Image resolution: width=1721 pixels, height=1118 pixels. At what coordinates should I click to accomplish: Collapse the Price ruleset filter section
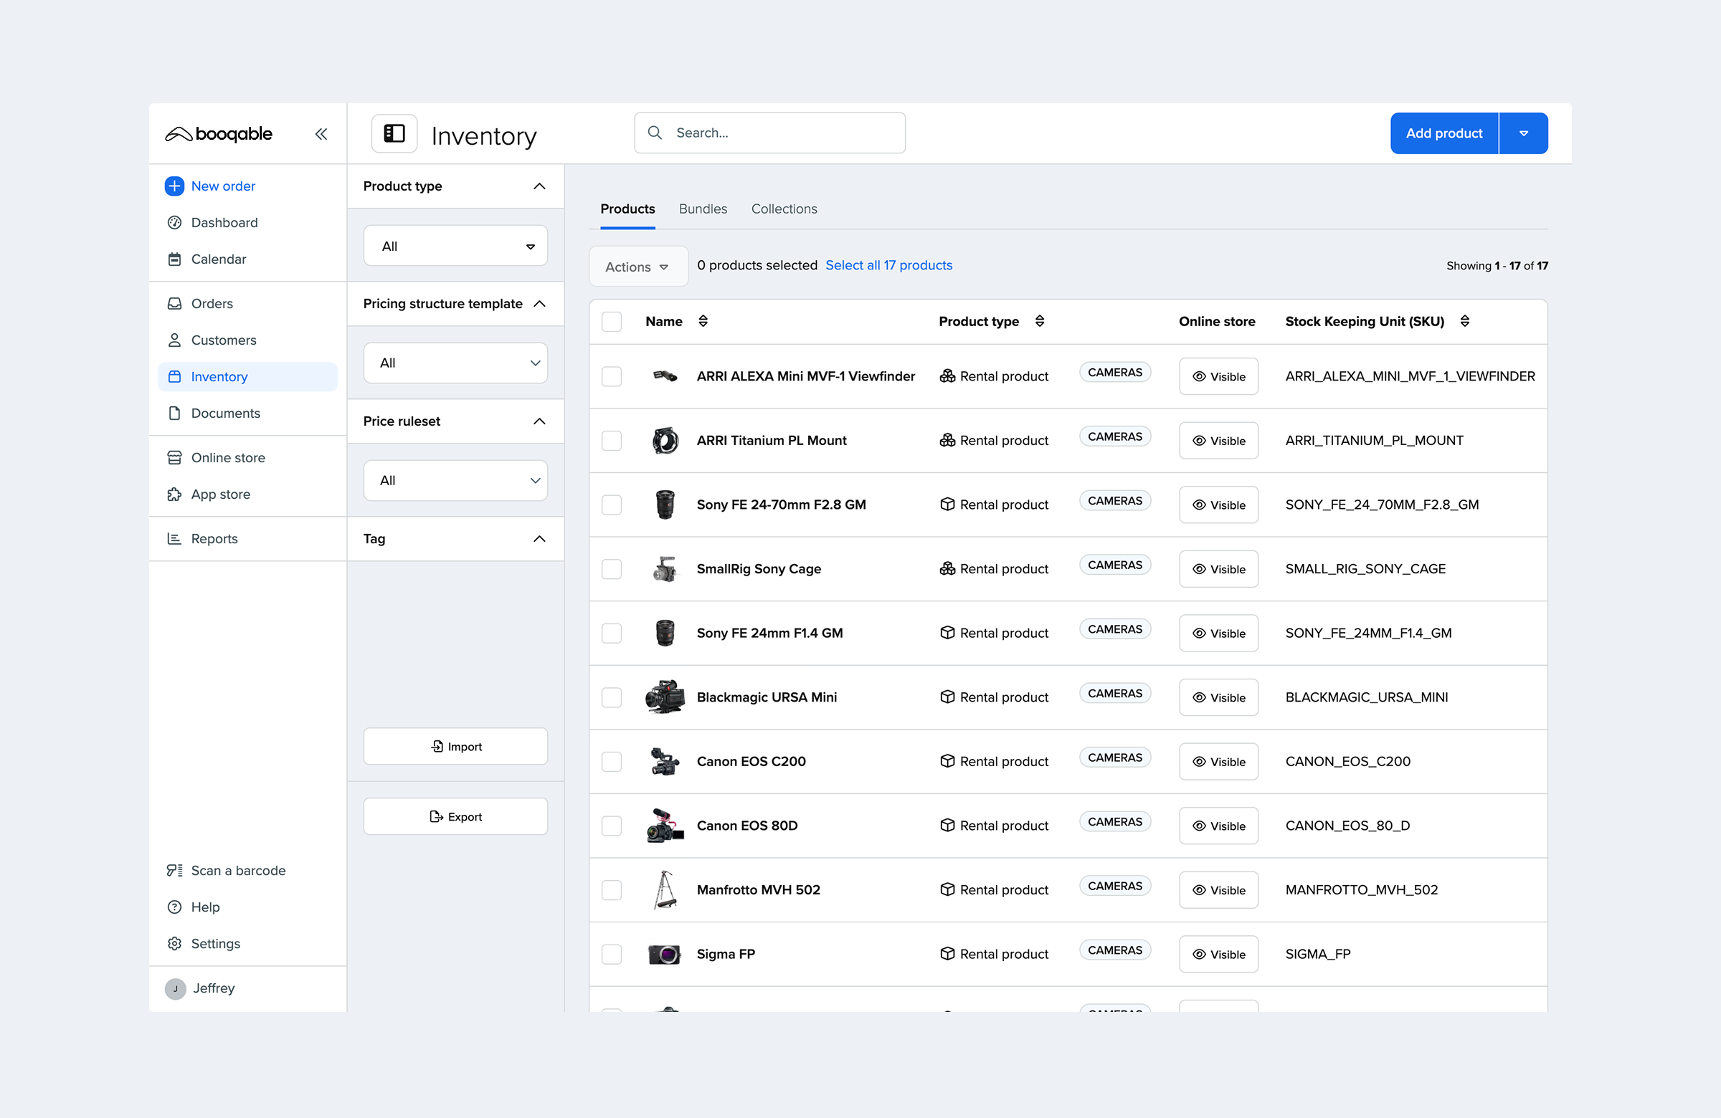(539, 421)
